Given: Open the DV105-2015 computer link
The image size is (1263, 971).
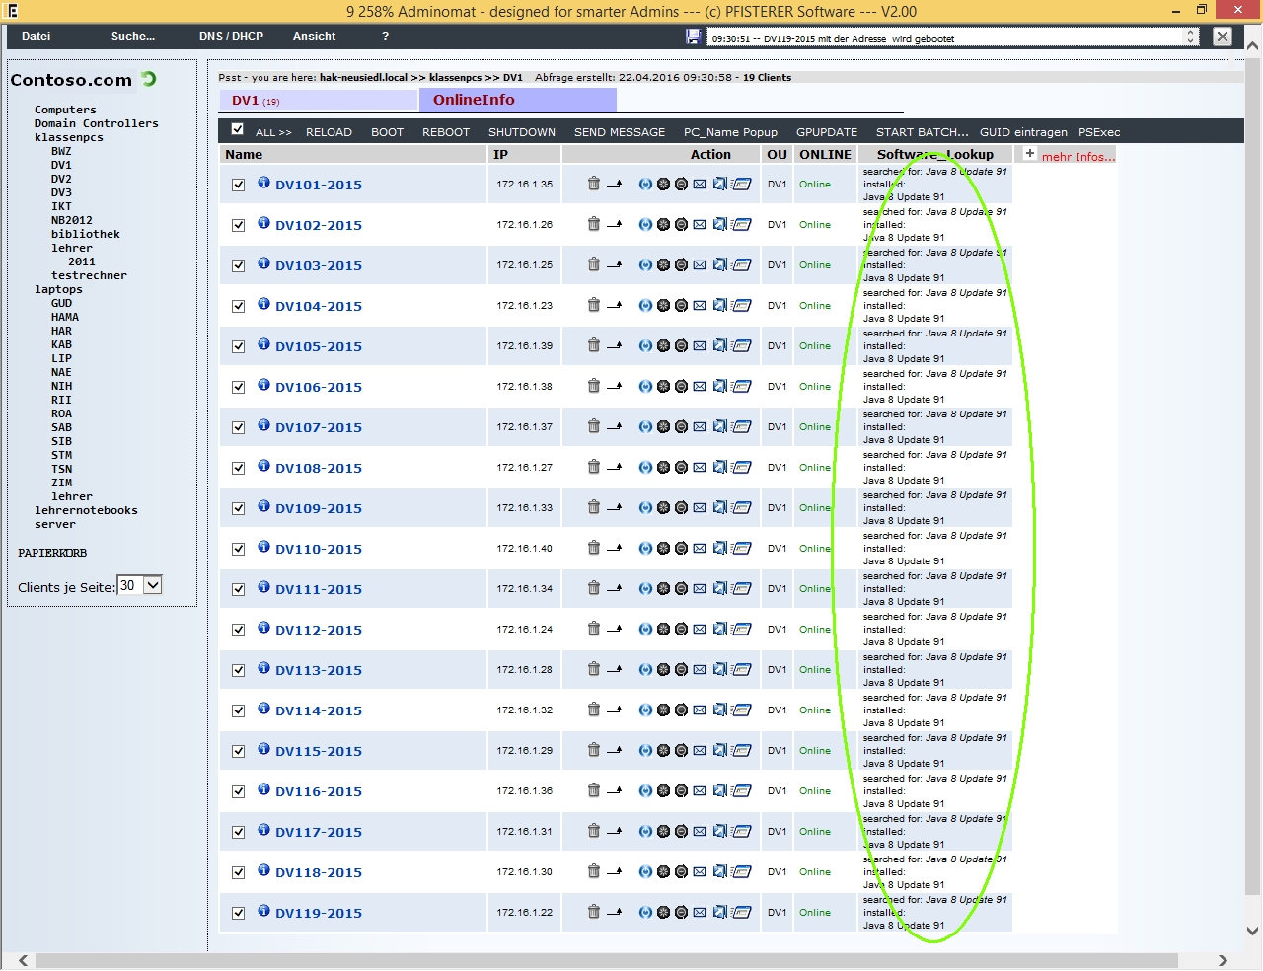Looking at the screenshot, I should pyautogui.click(x=319, y=346).
